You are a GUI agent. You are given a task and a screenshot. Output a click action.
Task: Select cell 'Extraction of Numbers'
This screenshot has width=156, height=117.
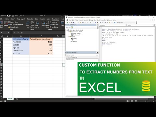pos(41,39)
